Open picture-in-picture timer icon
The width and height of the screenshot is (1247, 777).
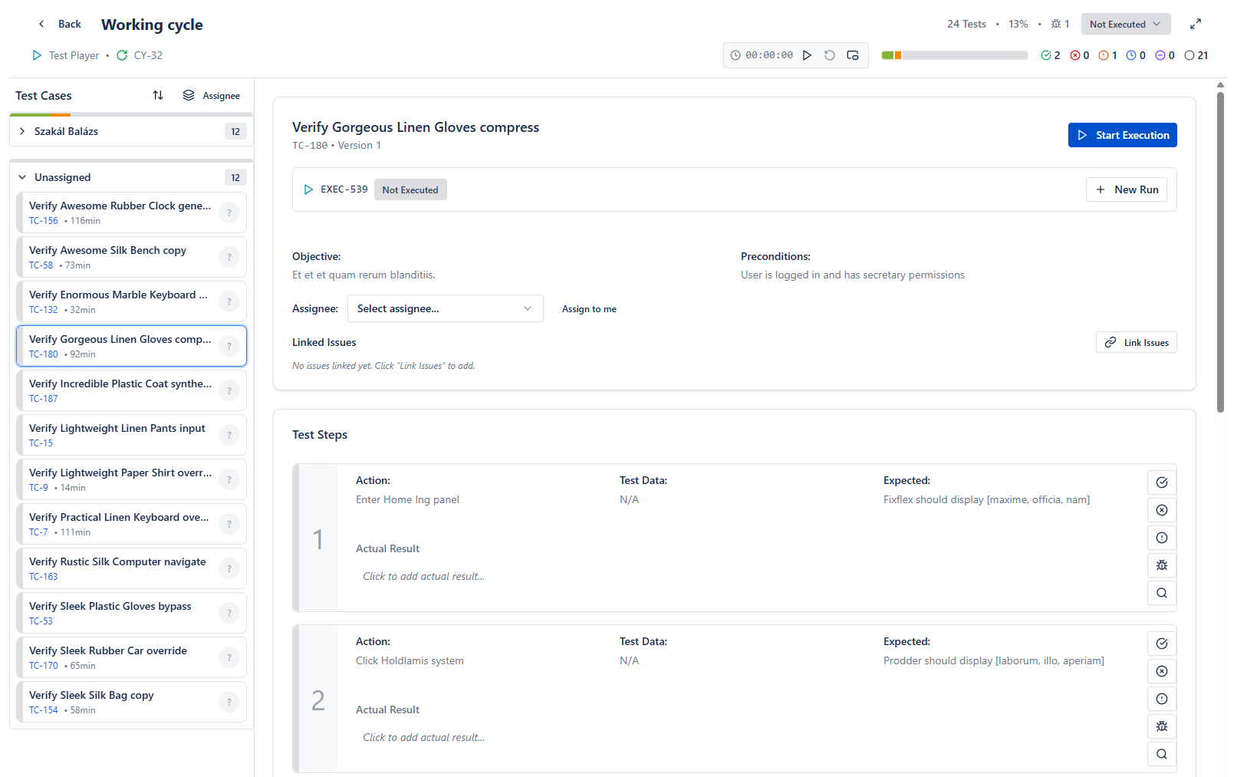tap(852, 55)
